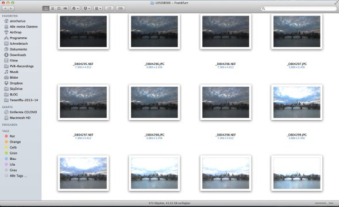The width and height of the screenshot is (339, 207).
Task: Select thumbnail of _D804296.NEF
Action: (x=226, y=32)
